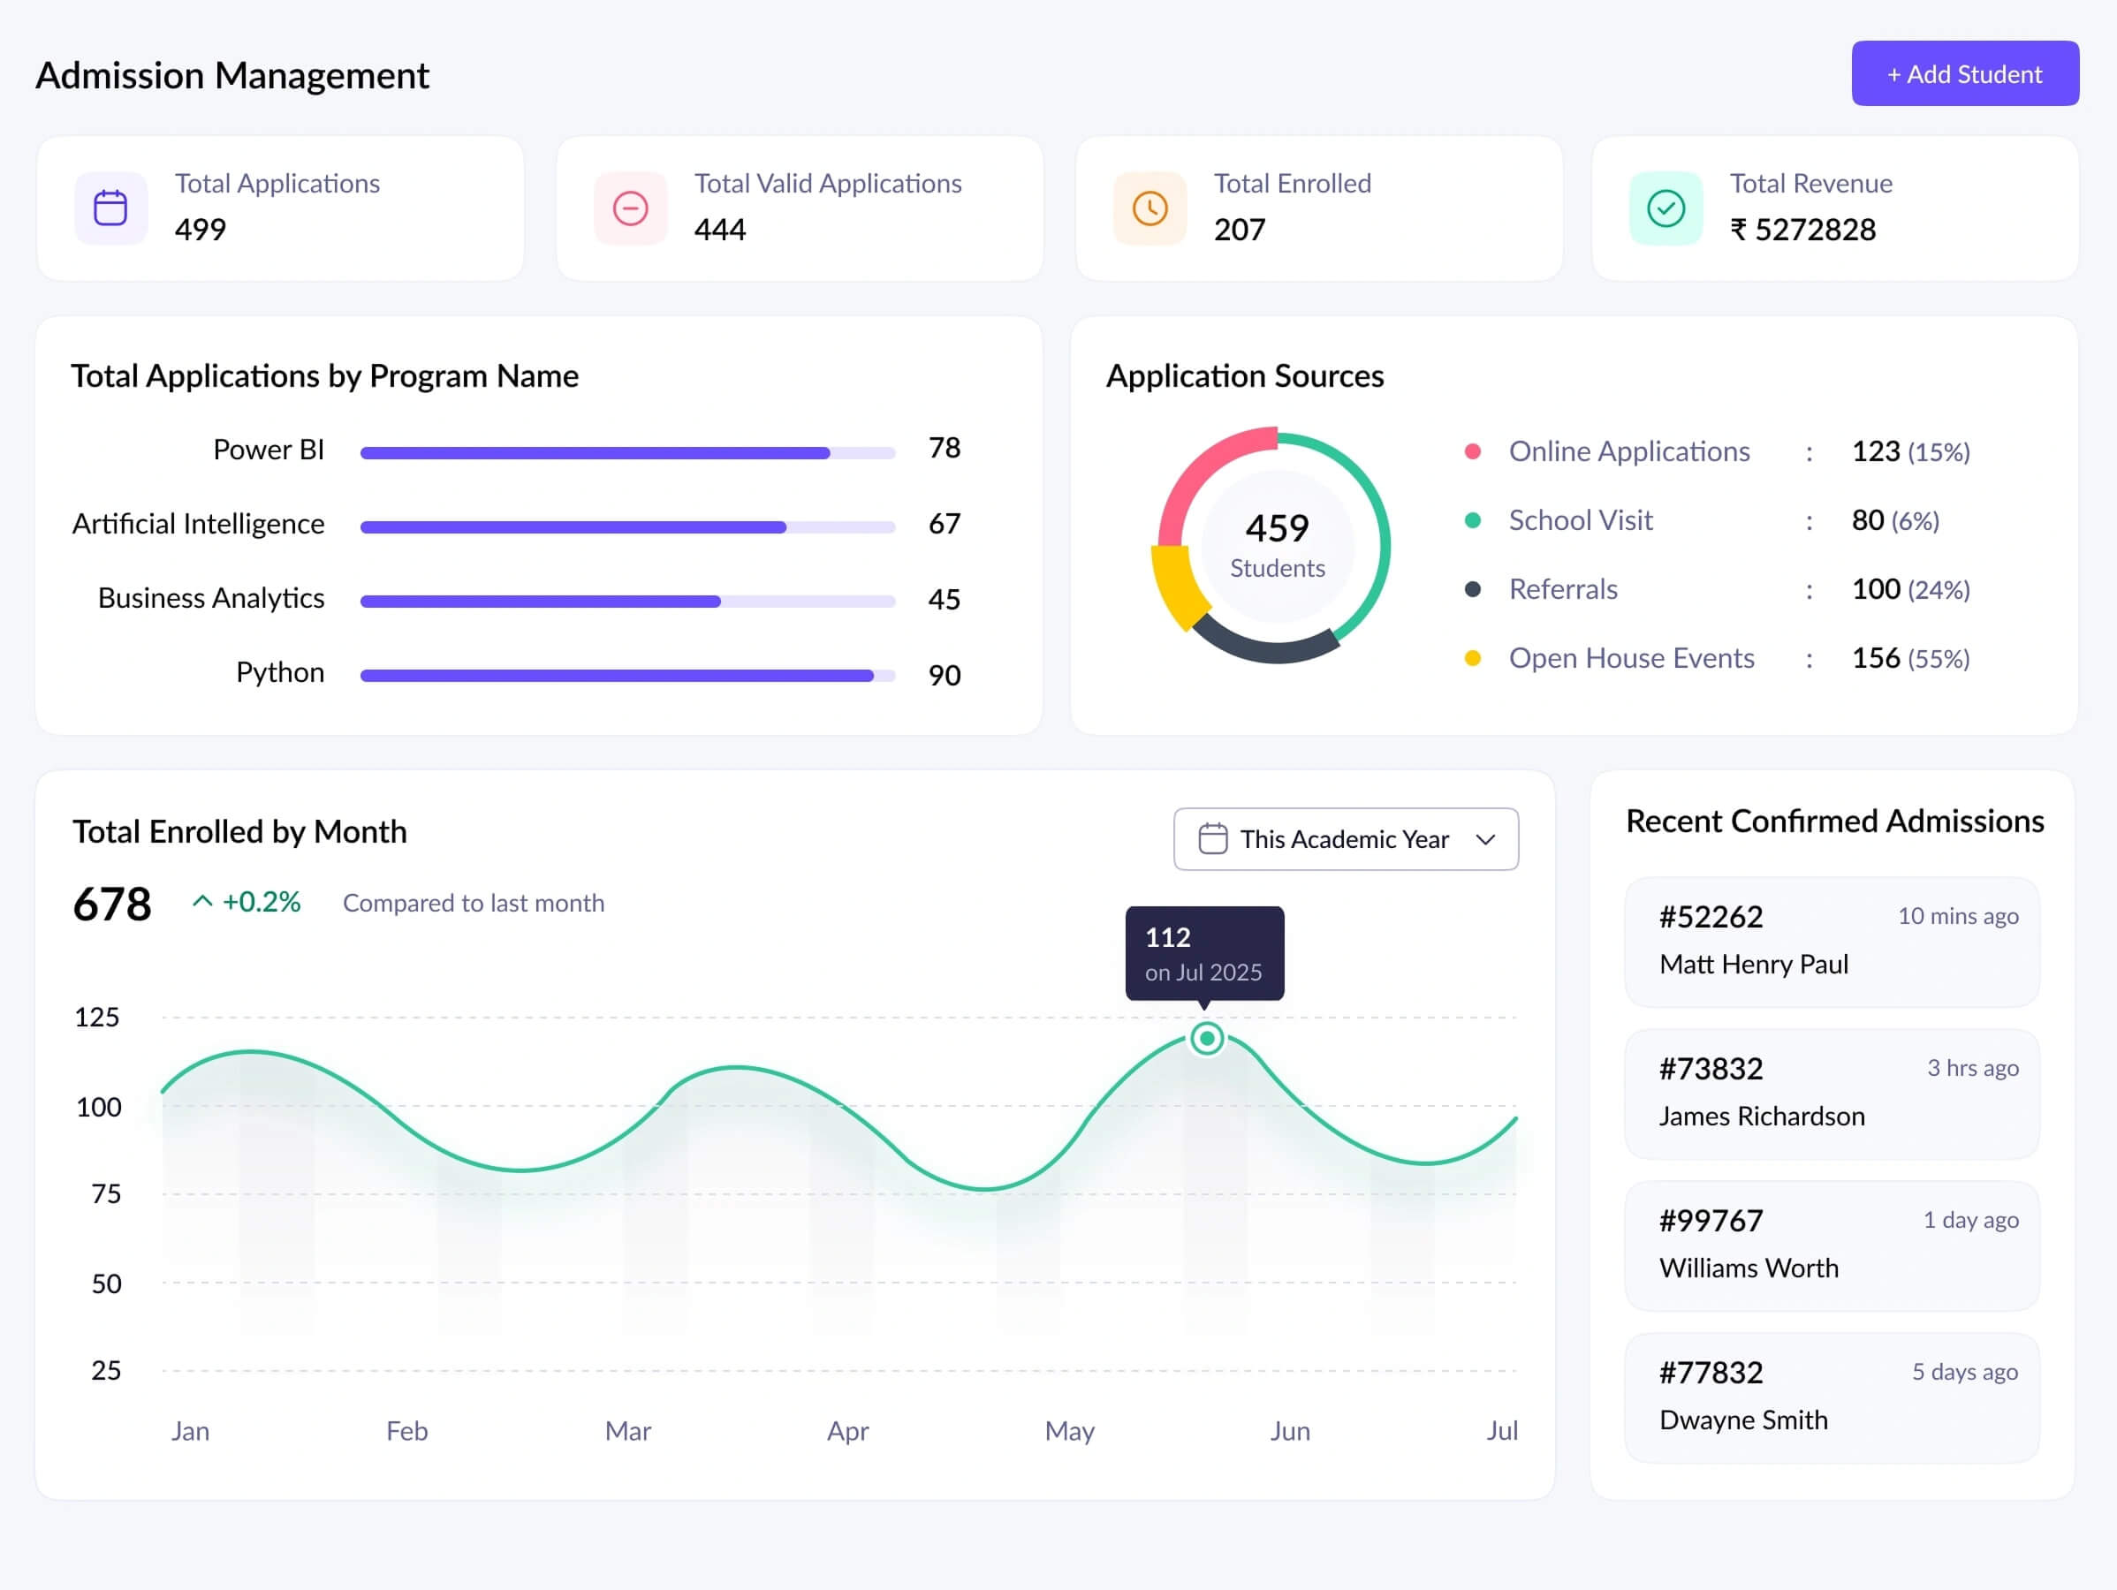Image resolution: width=2117 pixels, height=1590 pixels.
Task: Click the highlighted Jul 2025 data point marker
Action: point(1207,1038)
